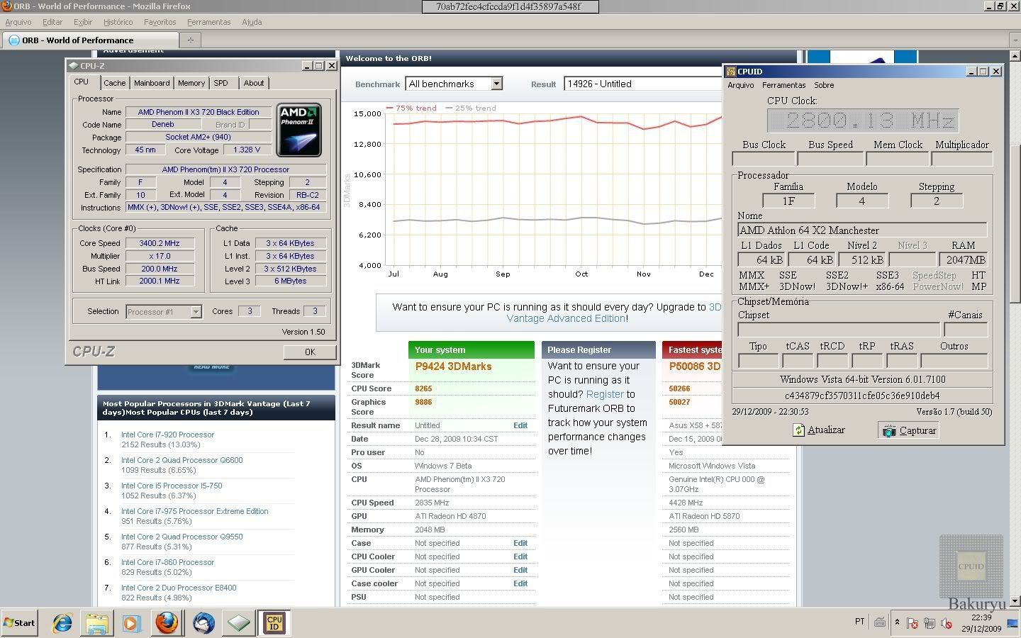Click the Thunderbird taskbar icon

click(x=203, y=623)
